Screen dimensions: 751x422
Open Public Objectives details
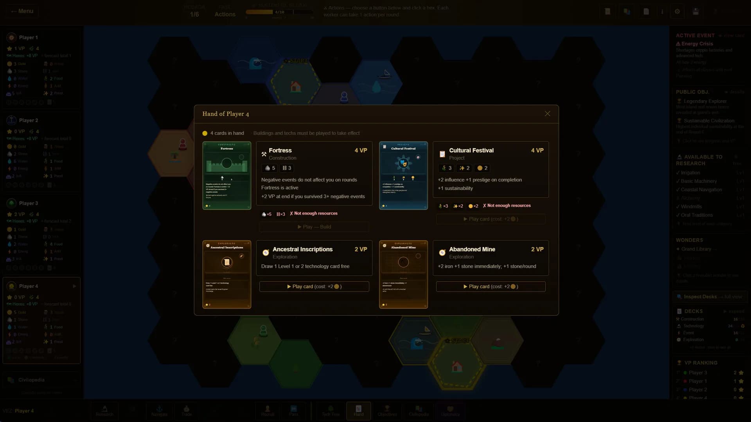click(x=734, y=92)
